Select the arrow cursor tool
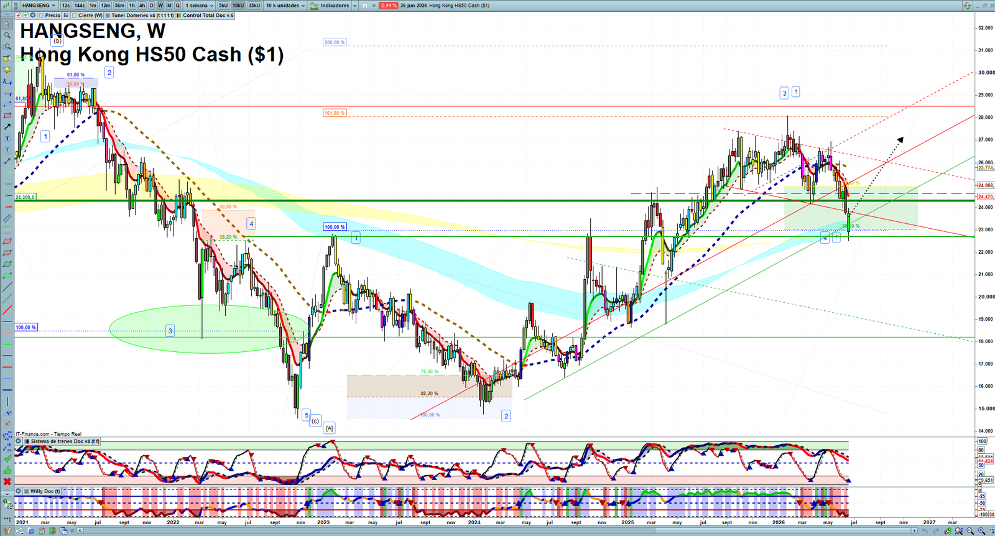 tap(7, 24)
